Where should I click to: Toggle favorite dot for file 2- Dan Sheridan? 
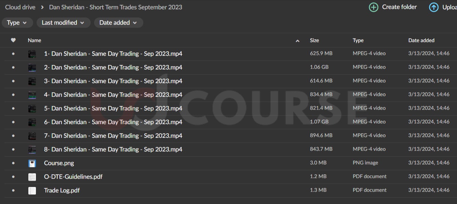pos(13,67)
